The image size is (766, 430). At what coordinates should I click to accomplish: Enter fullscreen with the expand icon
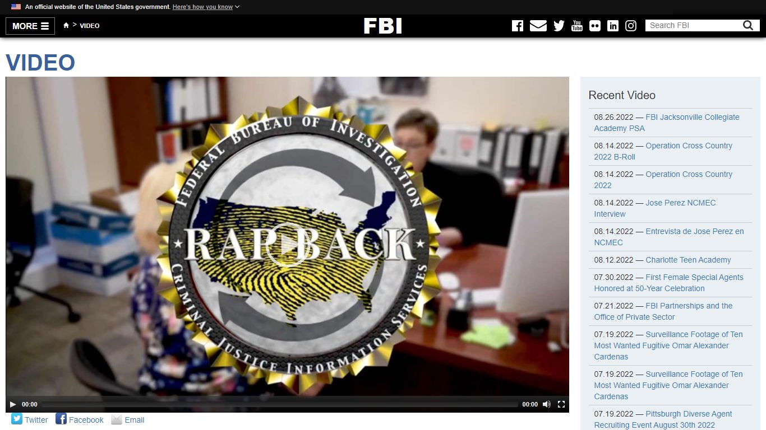pos(561,404)
